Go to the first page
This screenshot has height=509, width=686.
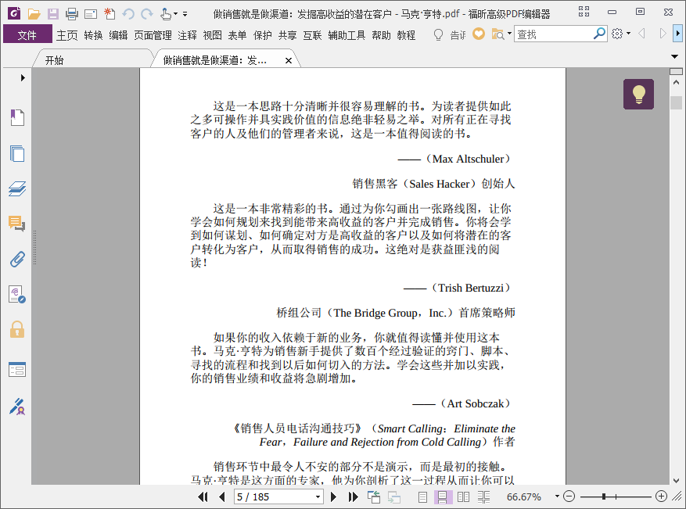203,496
